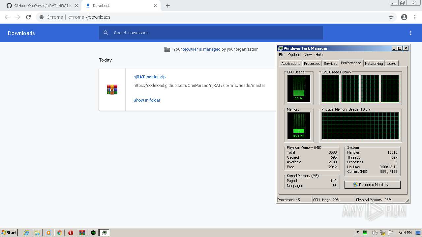Open Opera browser from the taskbar
The image size is (422, 237).
[71, 233]
